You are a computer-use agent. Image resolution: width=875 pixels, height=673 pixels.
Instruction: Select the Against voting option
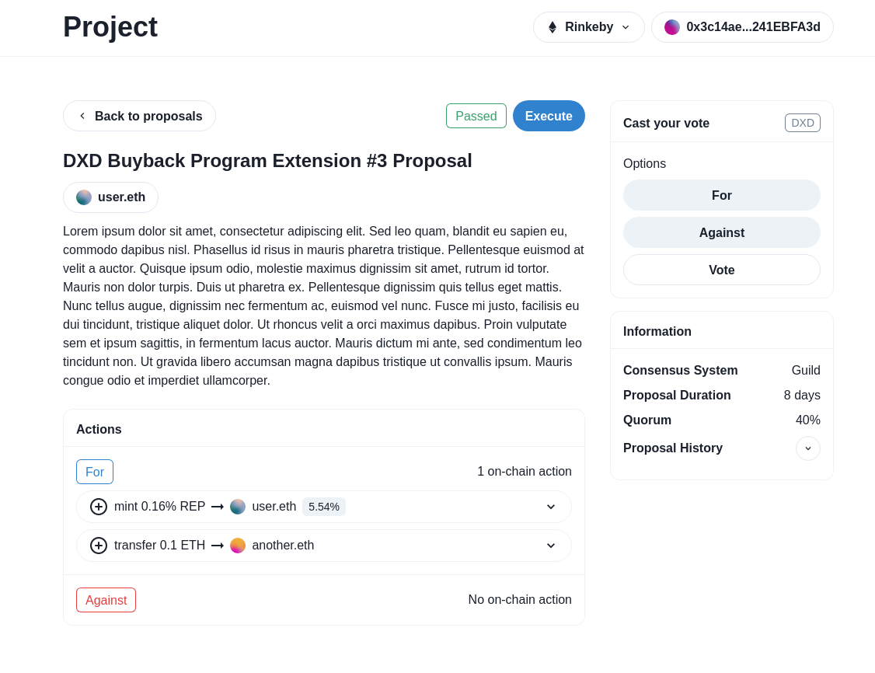pyautogui.click(x=721, y=232)
